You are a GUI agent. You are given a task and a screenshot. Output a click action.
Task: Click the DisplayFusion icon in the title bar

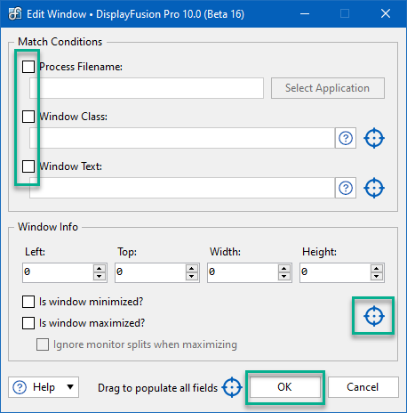point(15,13)
